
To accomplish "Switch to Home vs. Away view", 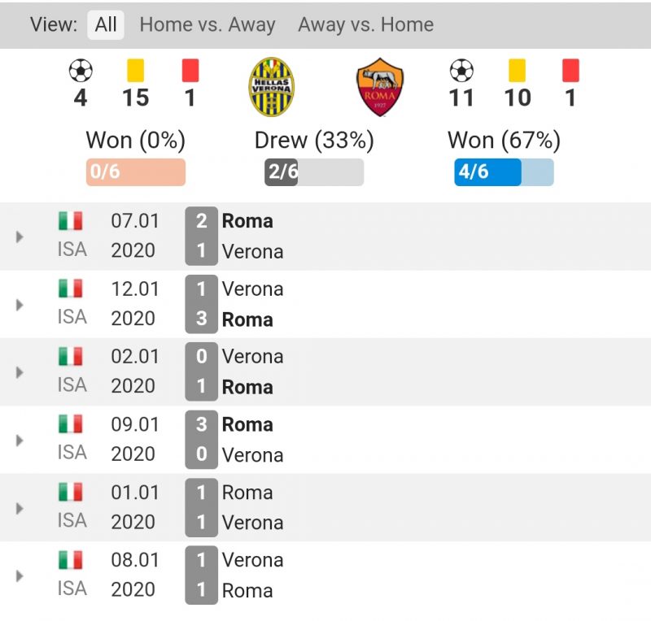I will pos(208,24).
